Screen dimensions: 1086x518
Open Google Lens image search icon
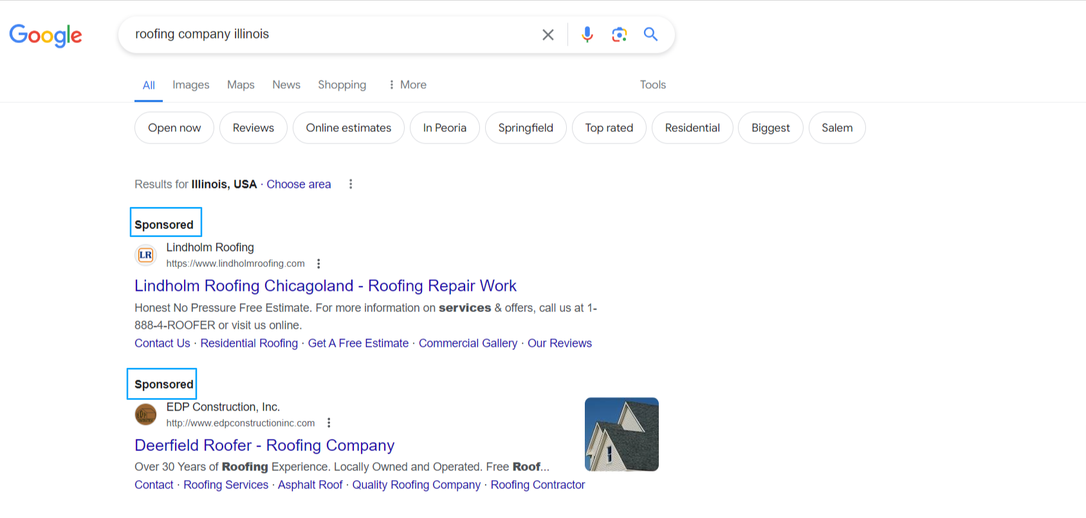pyautogui.click(x=619, y=35)
